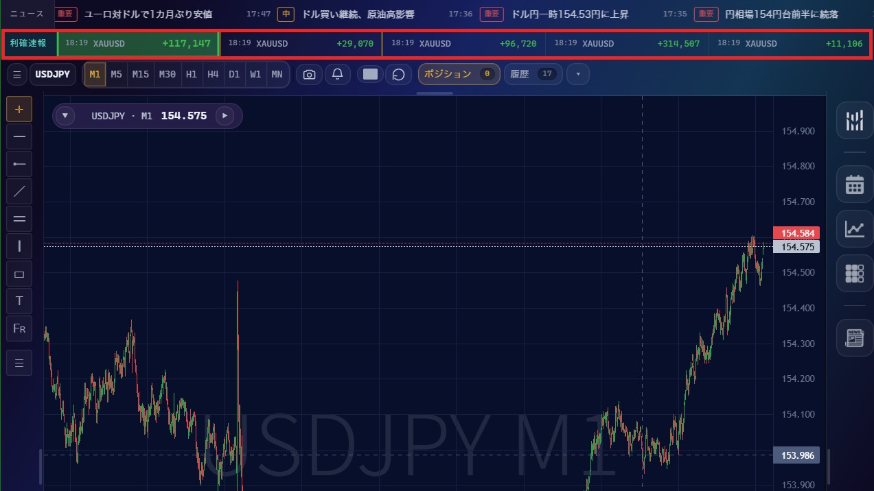This screenshot has height=491, width=874.
Task: Pick the diagonal trend line tool
Action: click(x=19, y=191)
